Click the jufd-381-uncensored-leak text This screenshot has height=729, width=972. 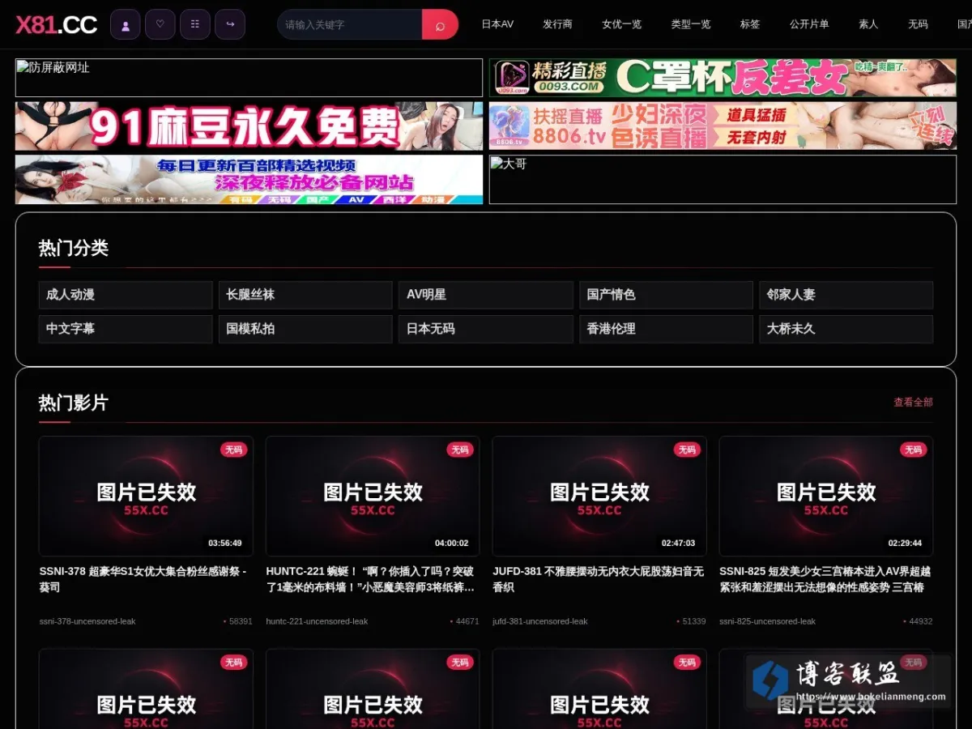(540, 621)
